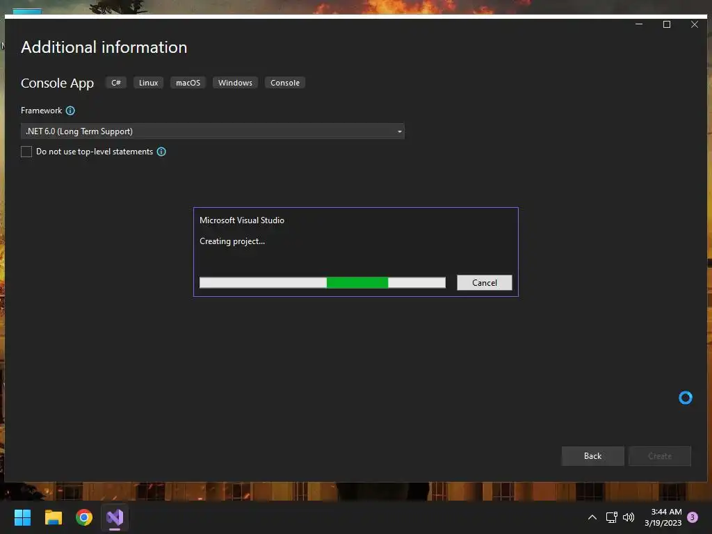Click the C# tag
The height and width of the screenshot is (534, 712).
pos(116,83)
